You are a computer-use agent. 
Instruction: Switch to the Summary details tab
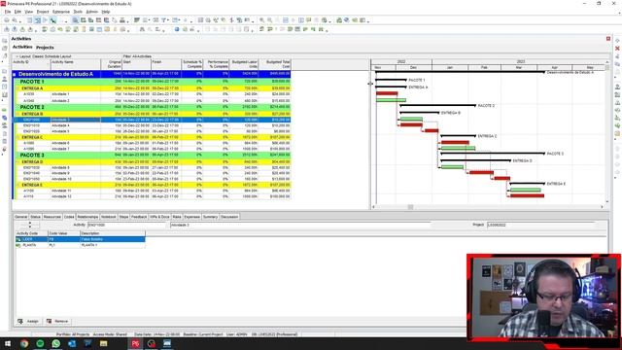(210, 217)
